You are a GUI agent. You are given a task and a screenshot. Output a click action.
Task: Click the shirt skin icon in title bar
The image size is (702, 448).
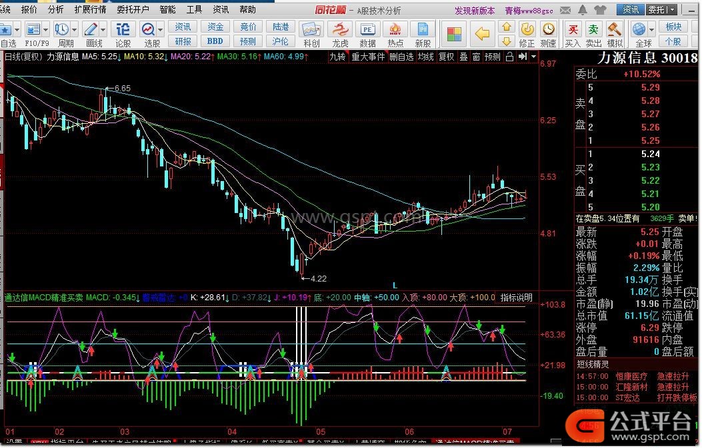coord(601,10)
